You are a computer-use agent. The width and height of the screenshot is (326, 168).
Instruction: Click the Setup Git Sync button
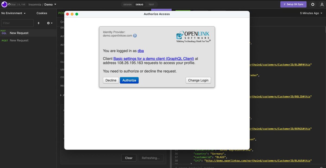click(x=293, y=4)
